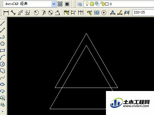The height and width of the screenshot is (115, 154).
Task: Select the Spline tool
Action: click(x=2, y=77)
